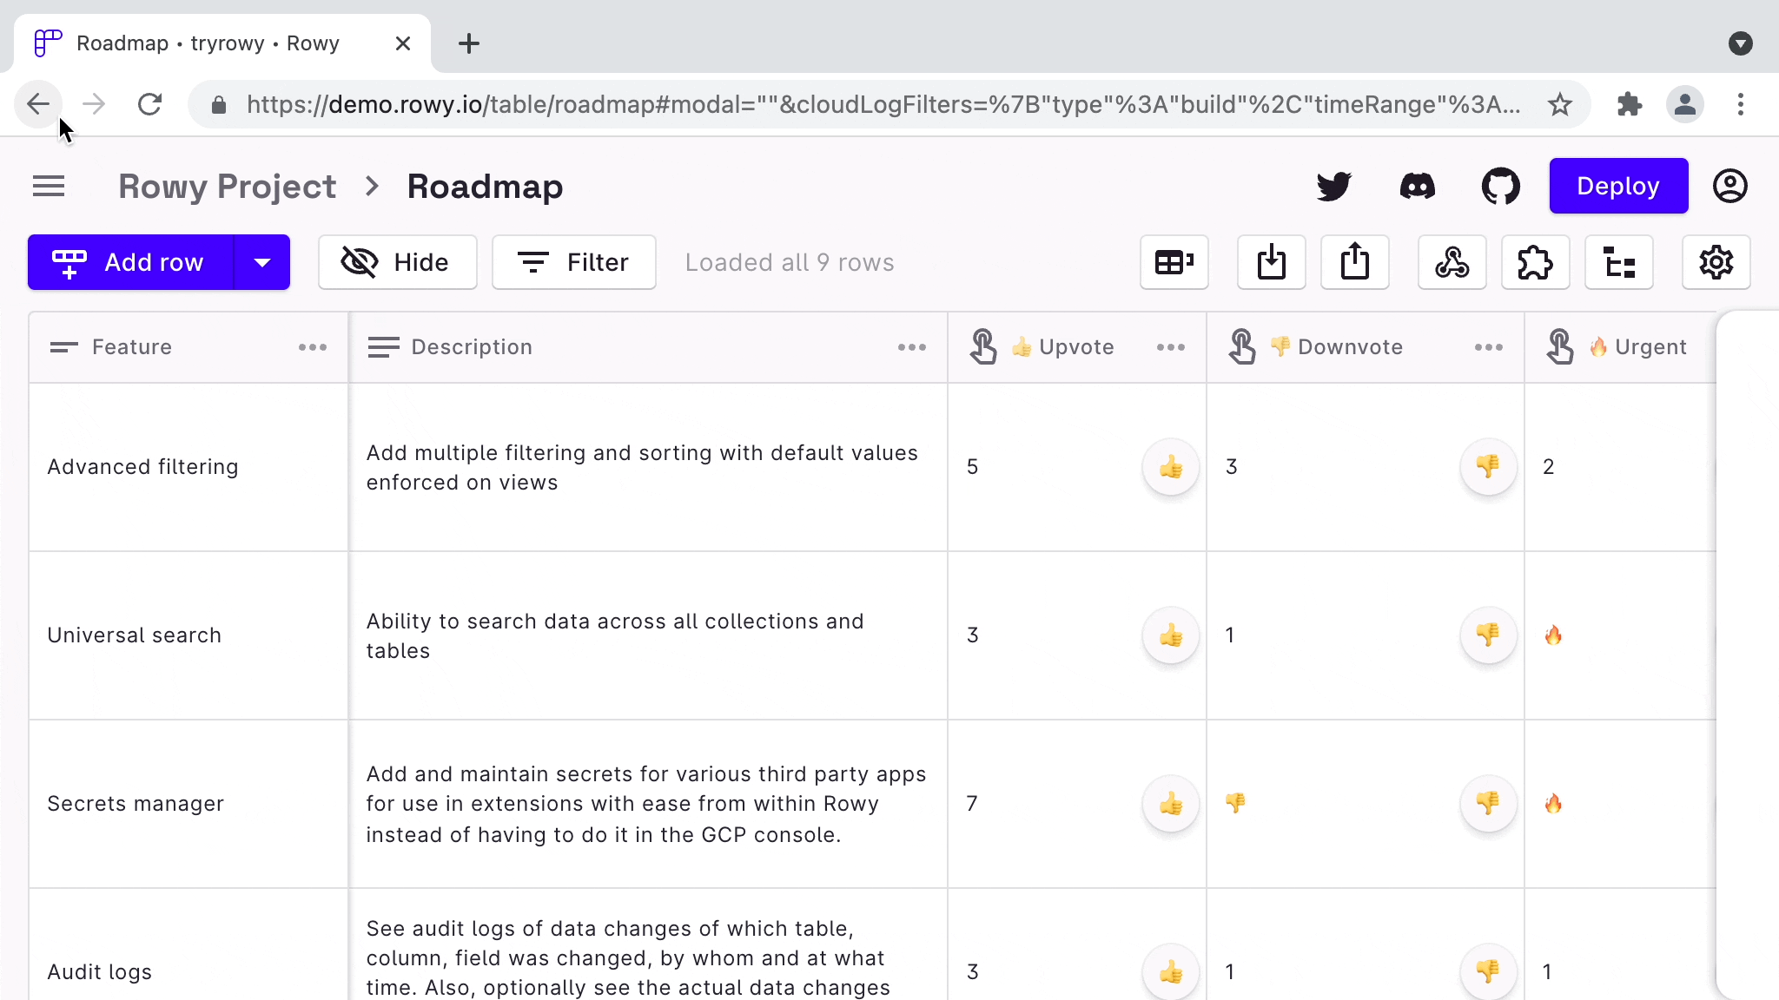The image size is (1779, 1000).
Task: Focus the browser address bar
Action: (x=883, y=104)
